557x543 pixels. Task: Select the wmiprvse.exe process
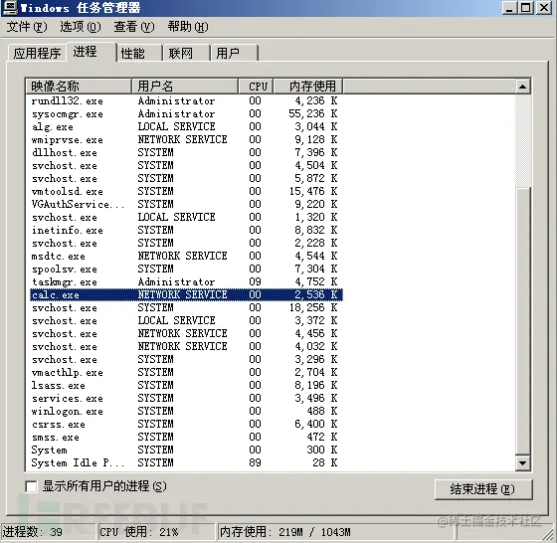[x=186, y=139]
